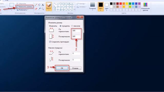Choose the straight line shape

click(55, 4)
